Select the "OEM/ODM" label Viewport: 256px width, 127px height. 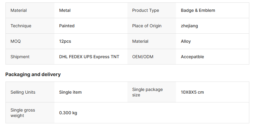[143, 57]
